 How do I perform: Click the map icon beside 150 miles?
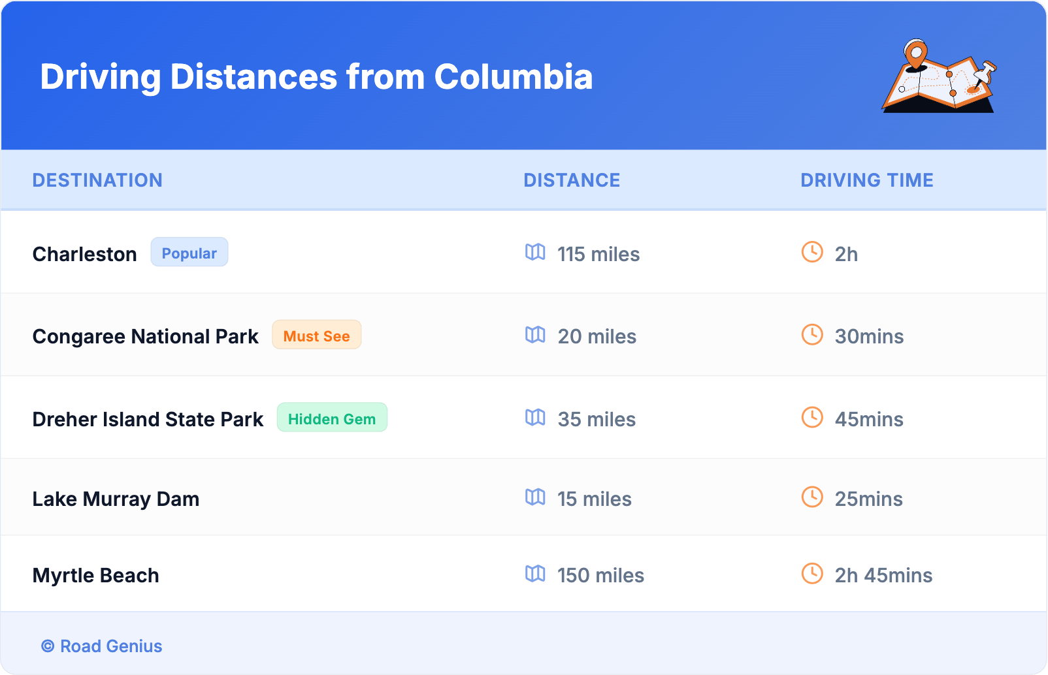pos(535,574)
